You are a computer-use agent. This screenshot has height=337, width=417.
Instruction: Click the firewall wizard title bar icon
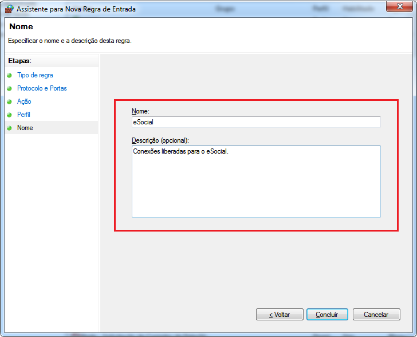tap(9, 9)
